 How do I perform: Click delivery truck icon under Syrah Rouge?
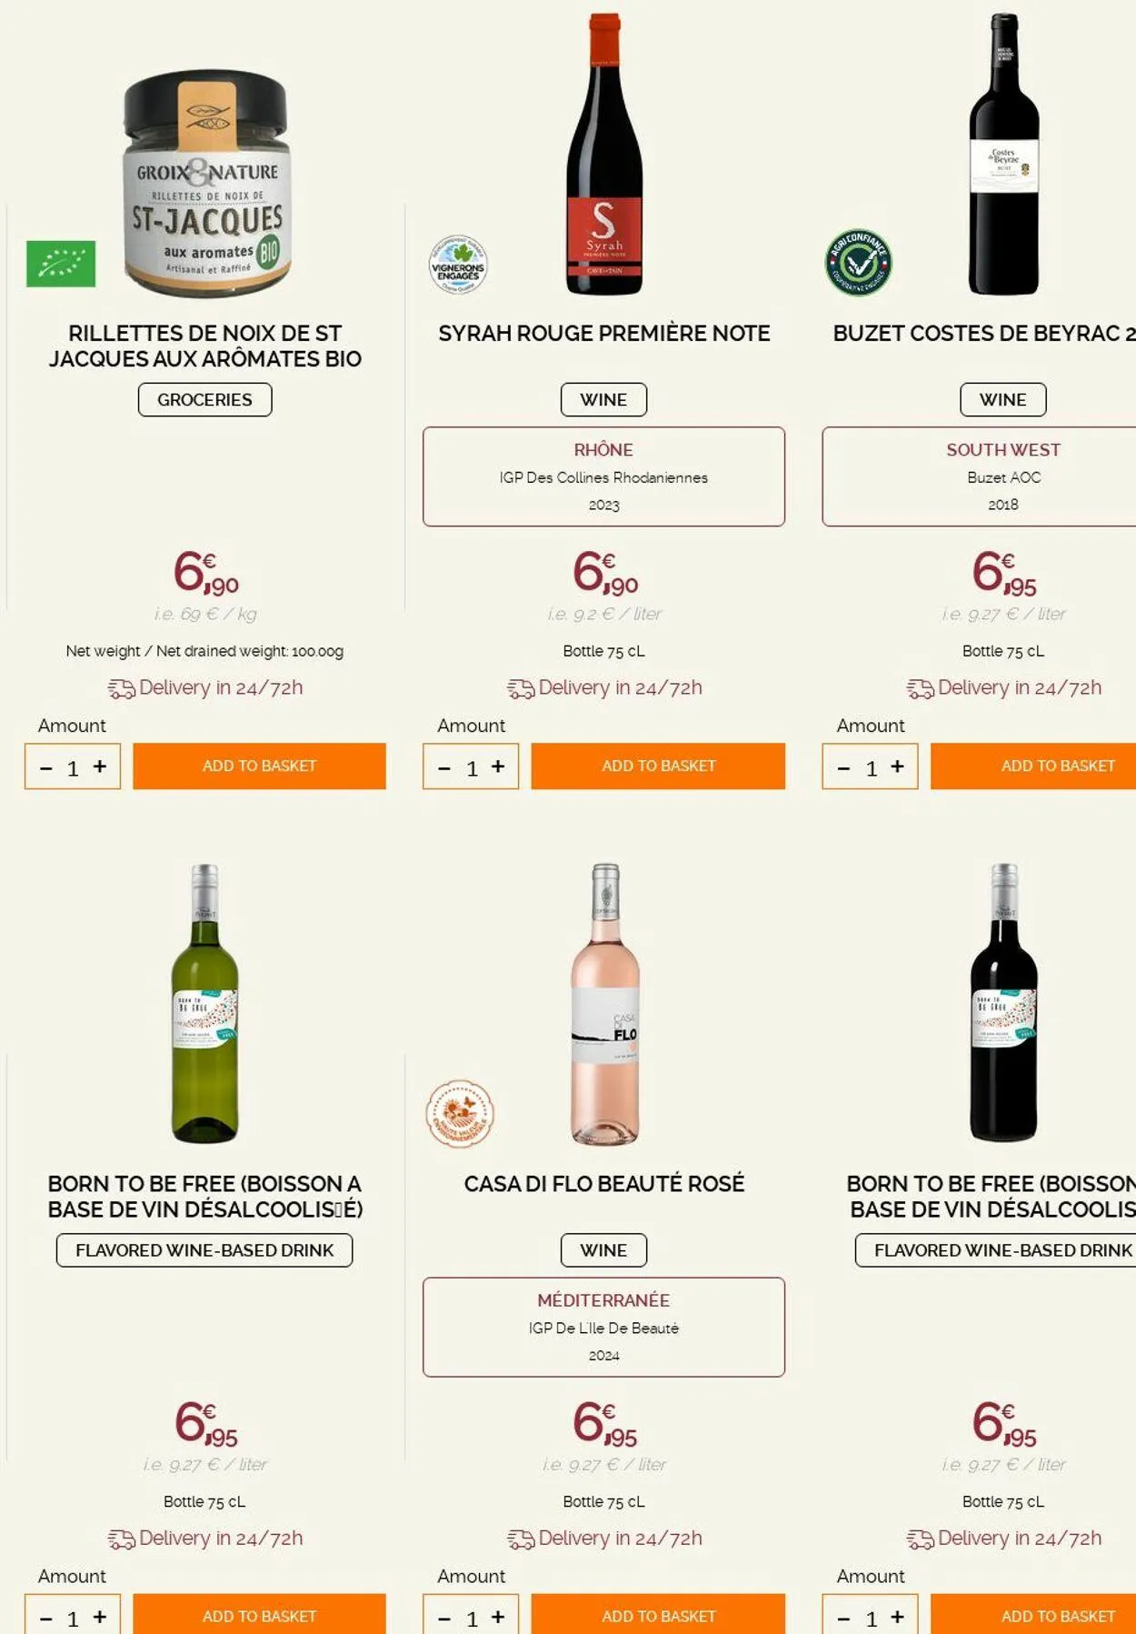coord(521,689)
